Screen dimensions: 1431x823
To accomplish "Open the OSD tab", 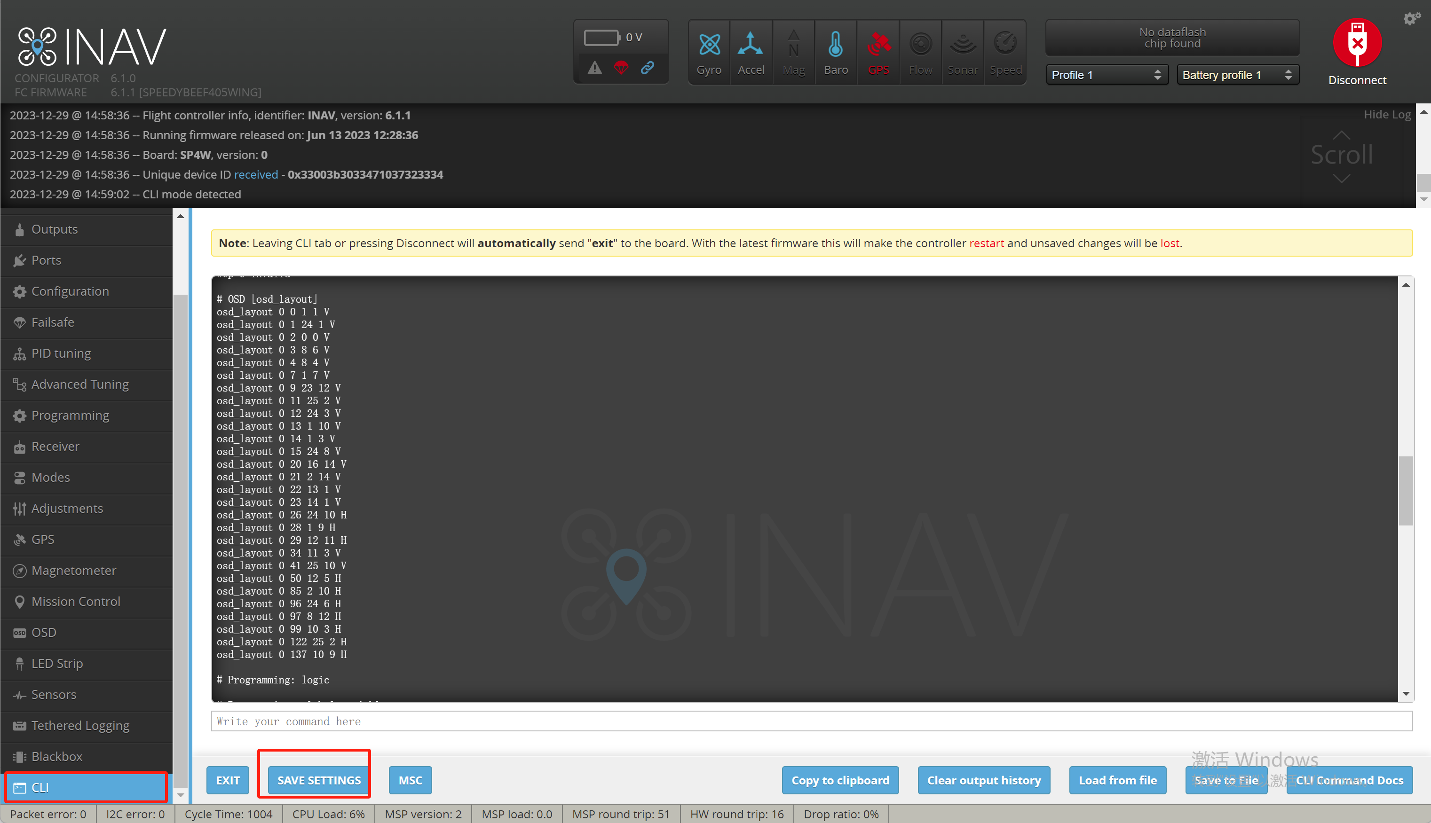I will tap(87, 633).
